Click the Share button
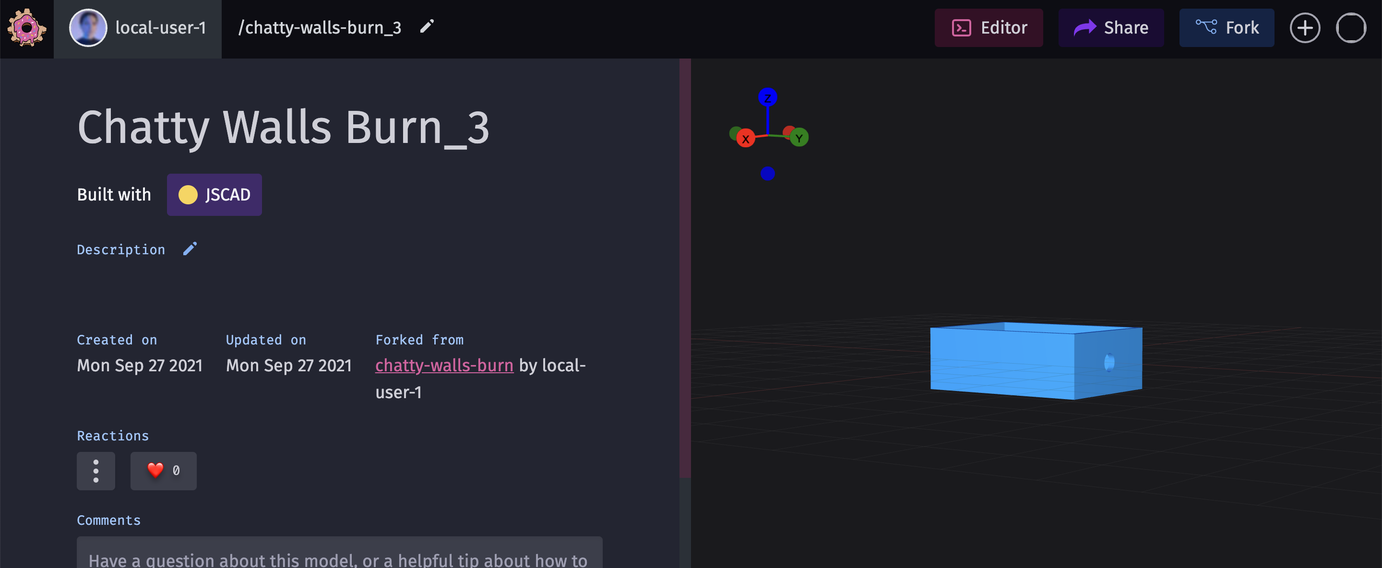 click(1110, 28)
